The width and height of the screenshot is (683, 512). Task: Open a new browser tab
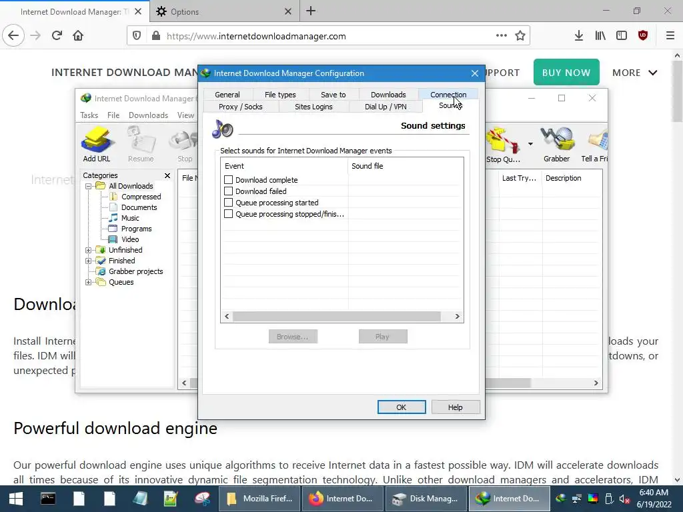[x=311, y=11]
